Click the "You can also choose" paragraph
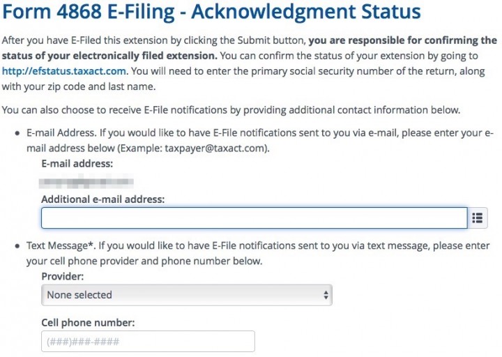The height and width of the screenshot is (357, 502). coord(231,110)
